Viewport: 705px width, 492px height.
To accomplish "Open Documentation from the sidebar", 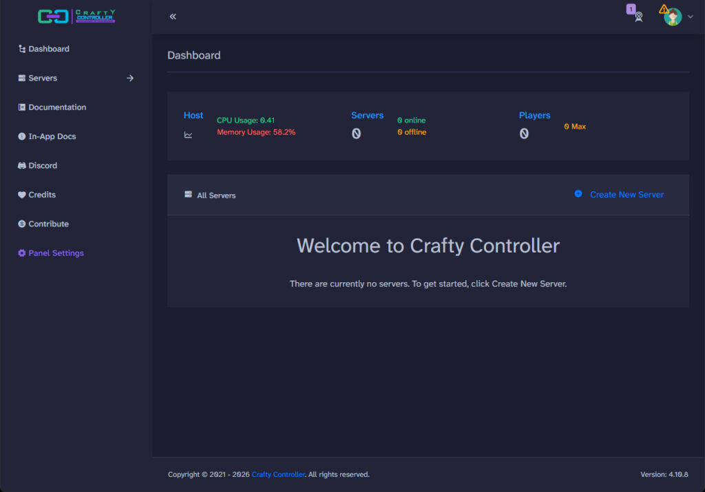I will (x=57, y=107).
